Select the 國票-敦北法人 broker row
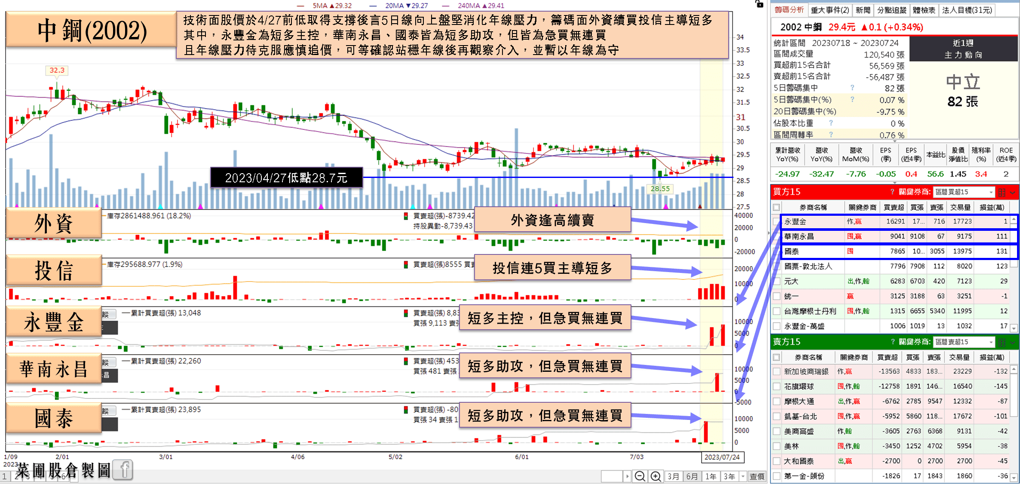 [890, 266]
